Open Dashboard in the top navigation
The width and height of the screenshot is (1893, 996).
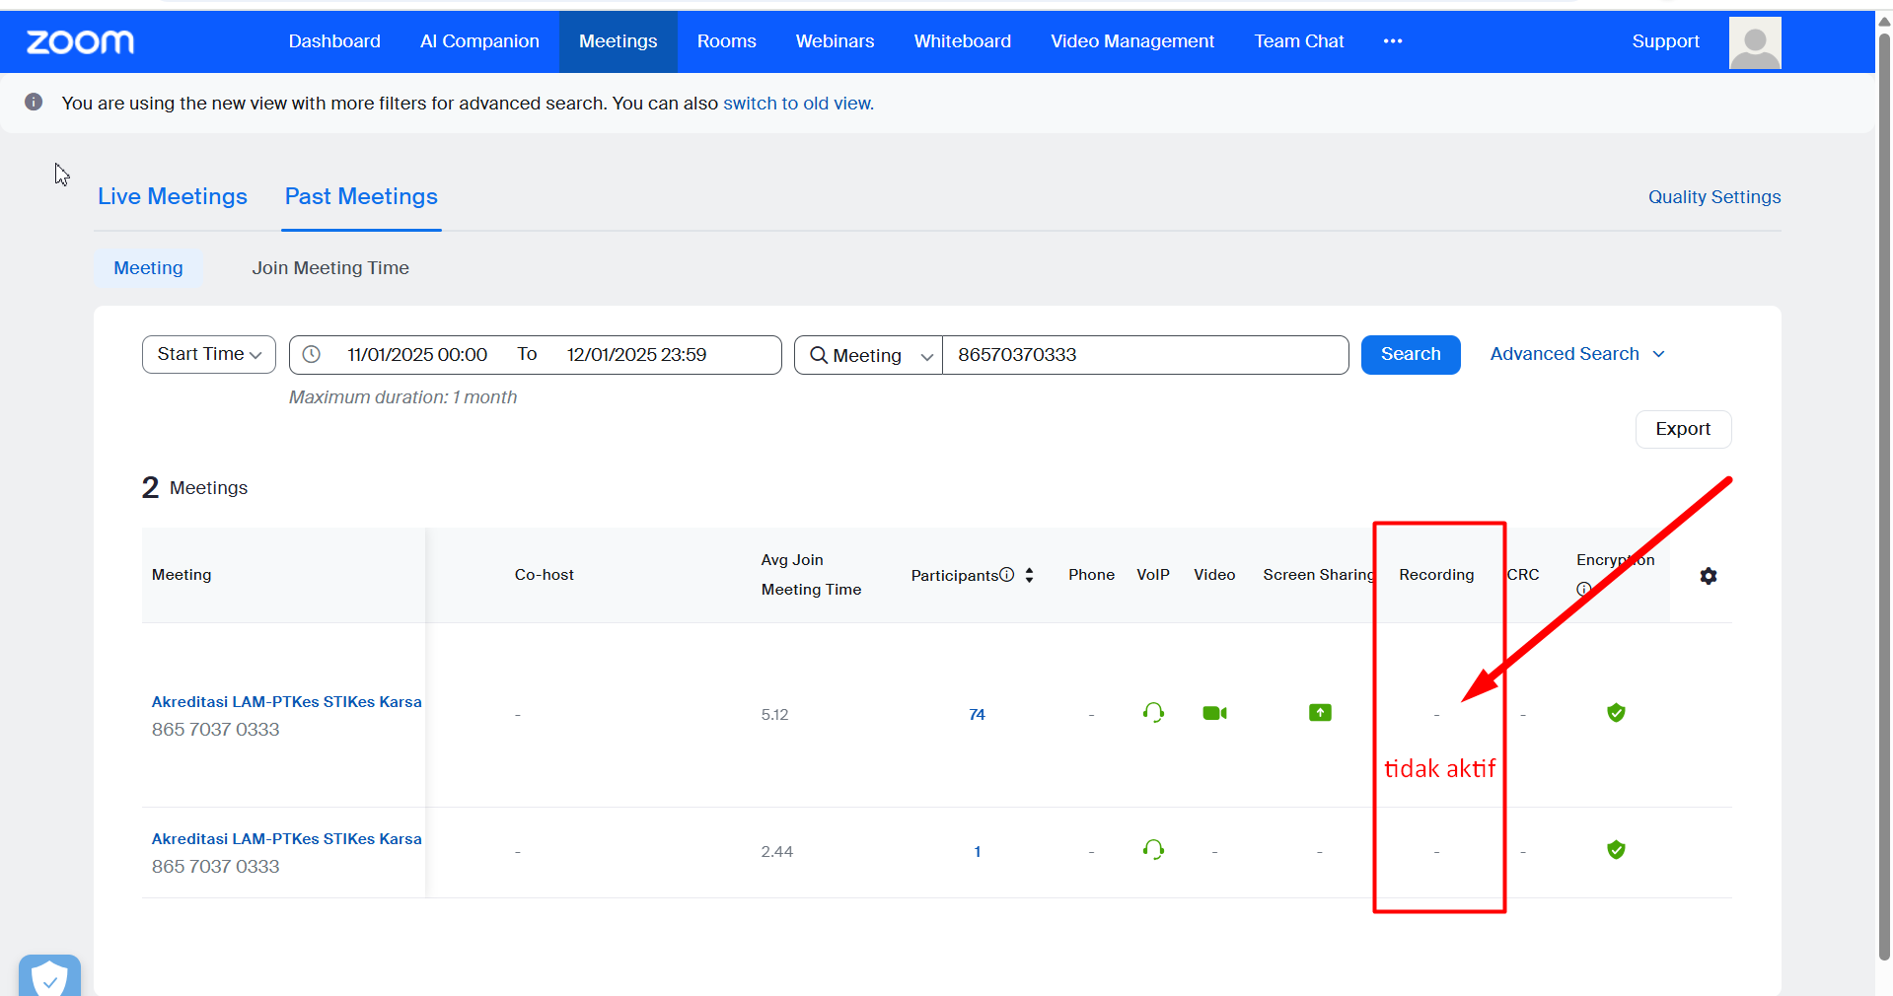point(334,41)
